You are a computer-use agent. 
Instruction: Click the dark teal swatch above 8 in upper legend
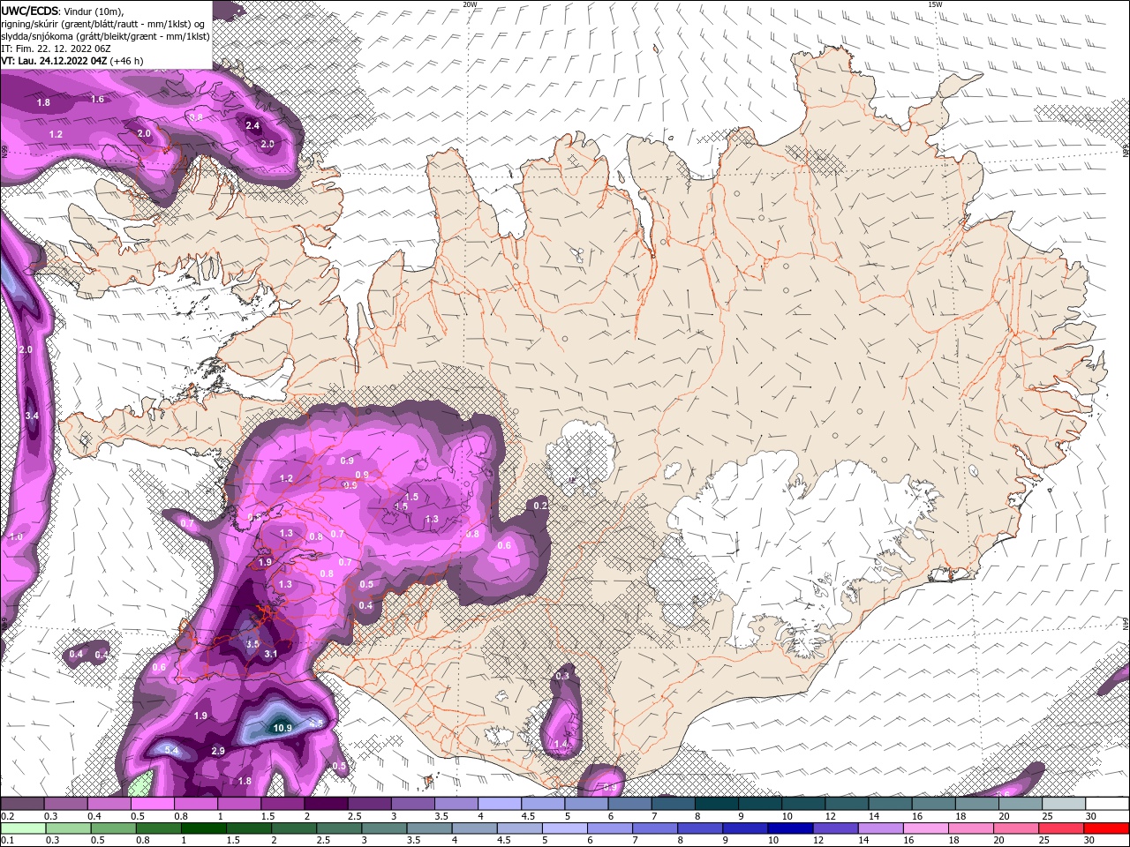pos(717,805)
